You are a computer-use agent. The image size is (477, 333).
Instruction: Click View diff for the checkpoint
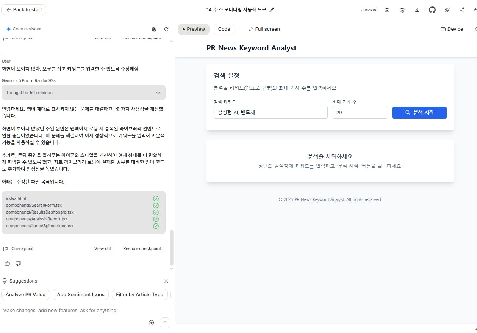(103, 248)
